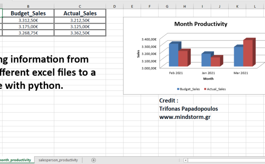Select column H header
This screenshot has height=164, width=265.
(x=184, y=6)
